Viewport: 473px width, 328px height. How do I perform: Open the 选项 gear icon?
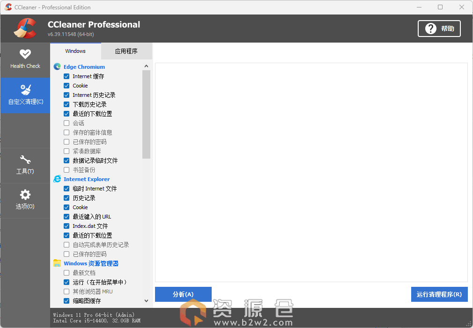coord(25,195)
